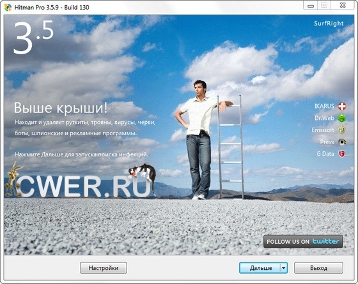Click the IKARUS red cross icon
Image resolution: width=358 pixels, height=284 pixels.
pos(342,106)
